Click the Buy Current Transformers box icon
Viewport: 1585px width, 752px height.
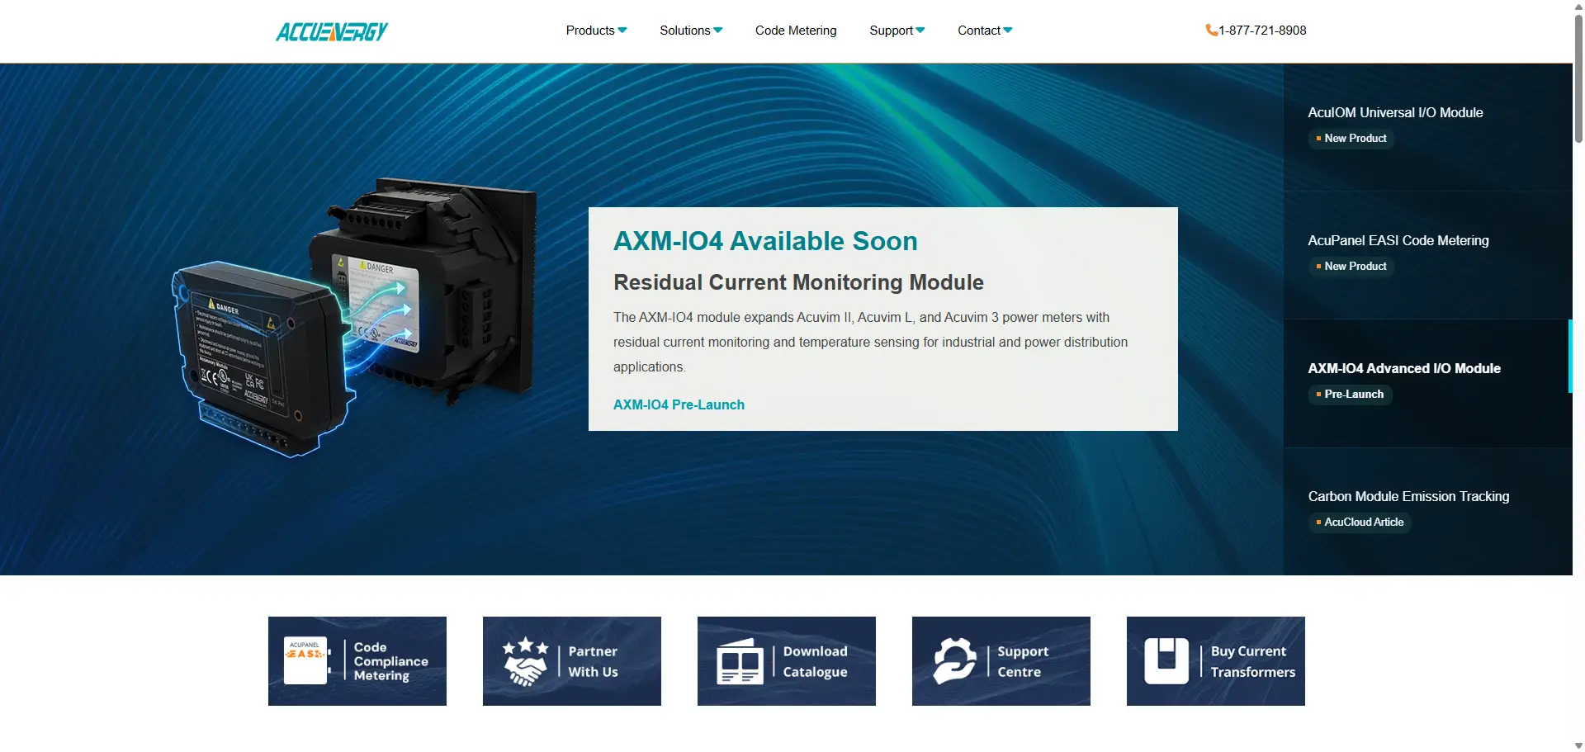click(1166, 661)
